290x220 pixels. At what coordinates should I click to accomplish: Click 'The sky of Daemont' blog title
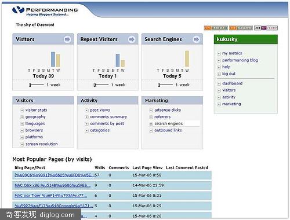35,25
